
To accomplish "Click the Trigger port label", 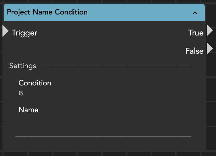I will point(24,33).
